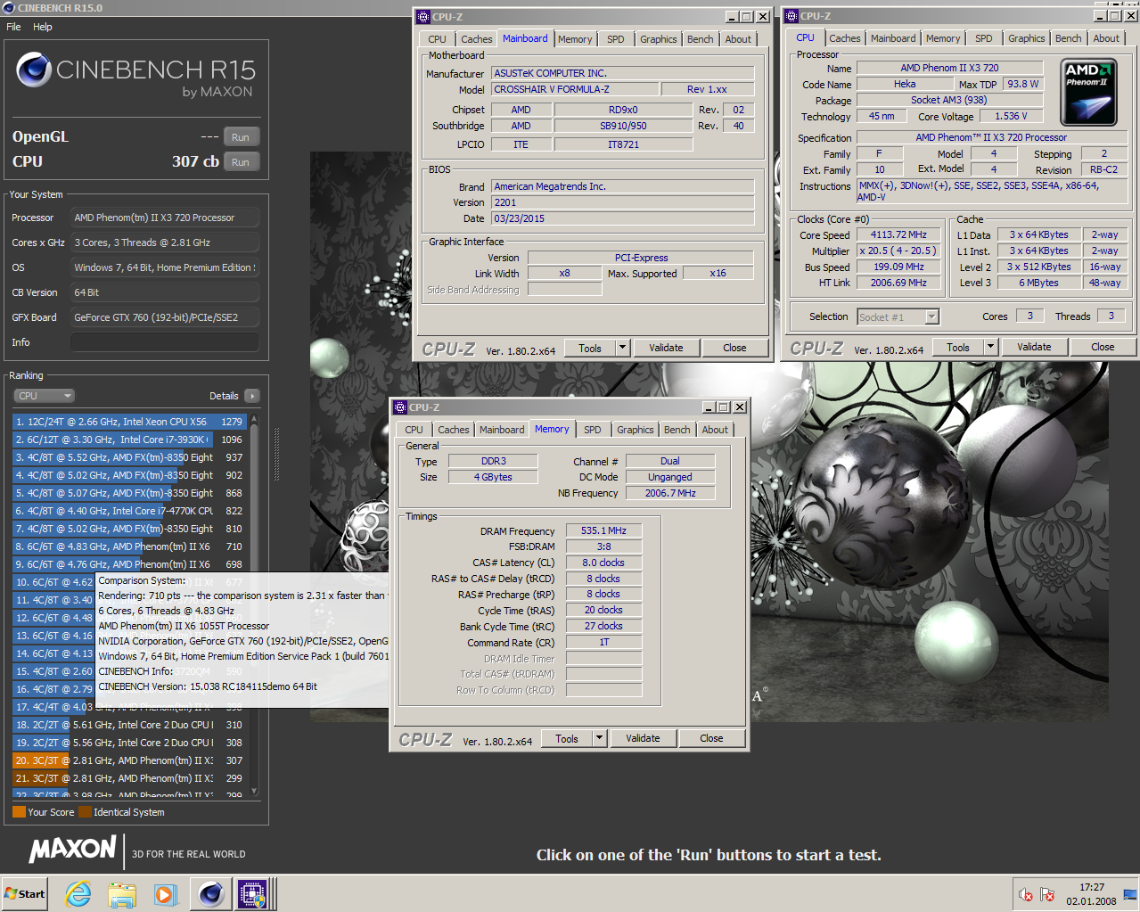Open About tab in Memory window
Viewport: 1140px width, 912px height.
715,430
